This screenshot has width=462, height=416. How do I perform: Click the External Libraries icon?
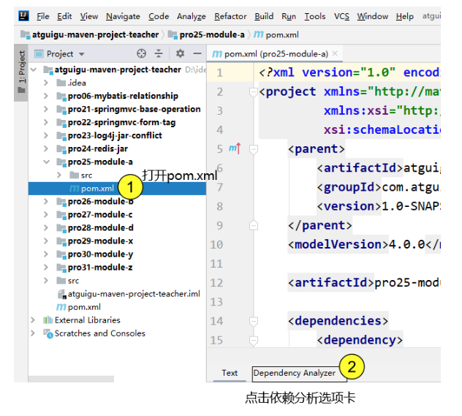(x=48, y=320)
